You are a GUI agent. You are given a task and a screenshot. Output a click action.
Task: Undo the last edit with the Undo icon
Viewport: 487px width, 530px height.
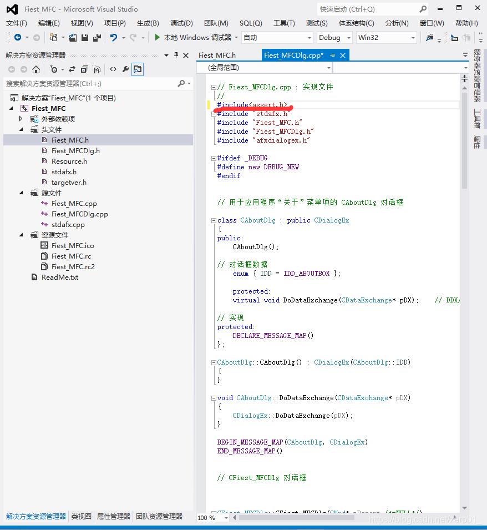[114, 38]
